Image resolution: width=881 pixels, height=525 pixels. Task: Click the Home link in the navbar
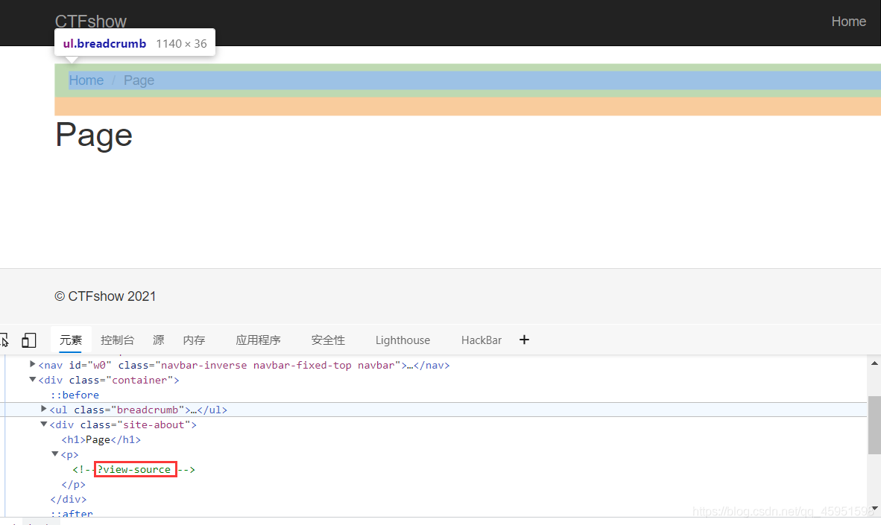coord(848,22)
